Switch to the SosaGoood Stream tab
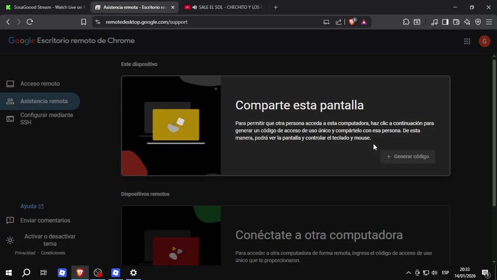Image resolution: width=497 pixels, height=280 pixels. (x=45, y=7)
